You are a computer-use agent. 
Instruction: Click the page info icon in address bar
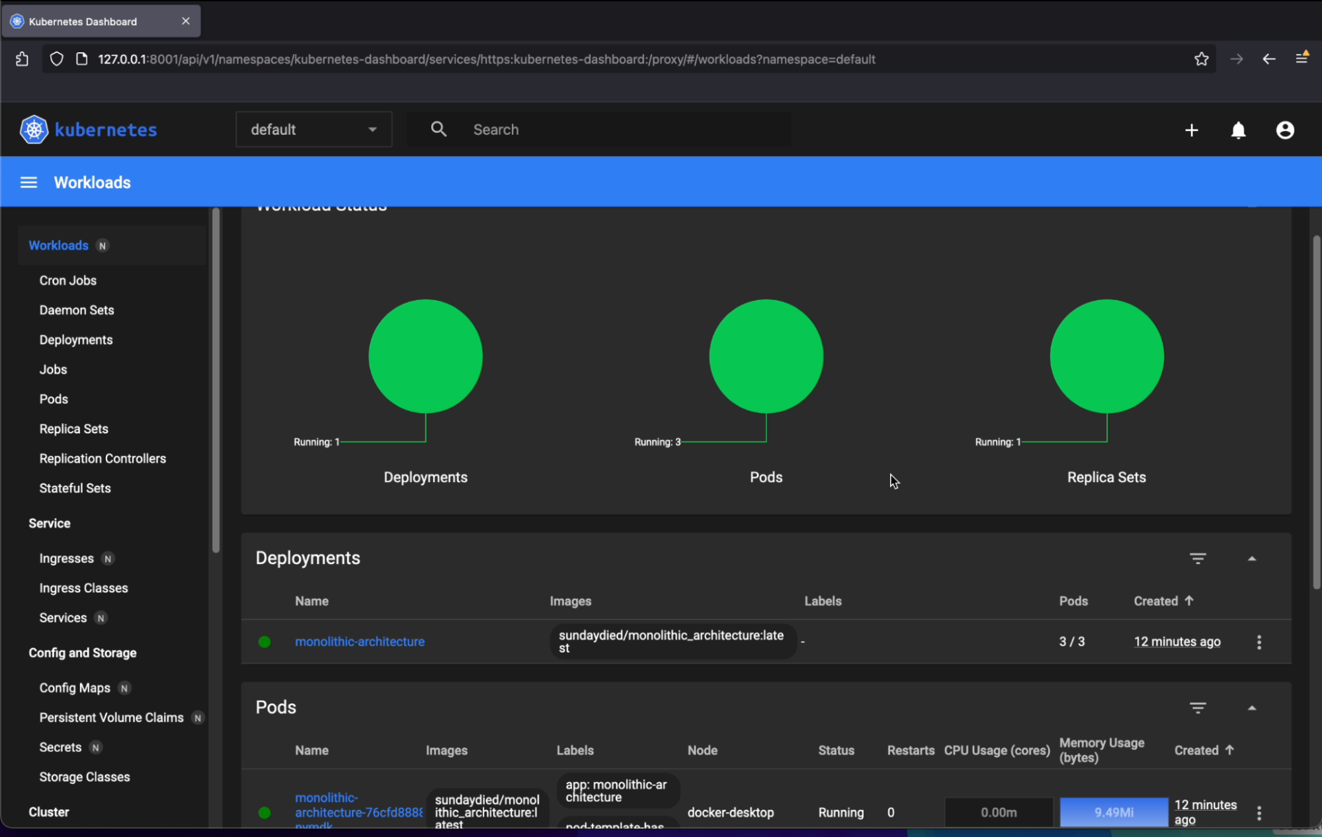click(81, 59)
